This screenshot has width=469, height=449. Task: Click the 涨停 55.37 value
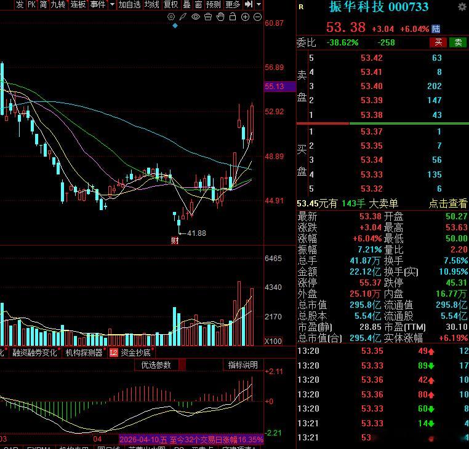370,283
